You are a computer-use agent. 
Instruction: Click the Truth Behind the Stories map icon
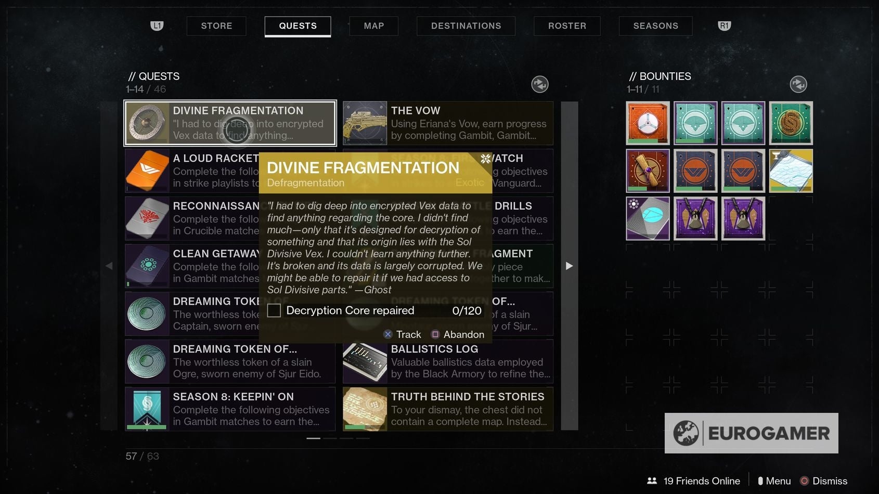coord(365,409)
